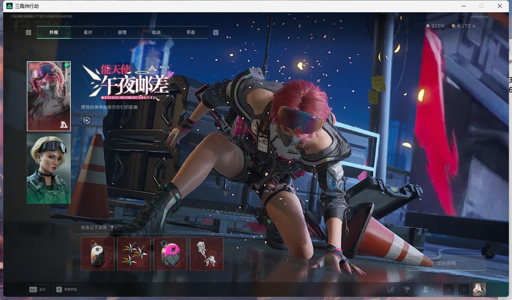Open the 手表 tab
512x300 pixels.
click(191, 32)
